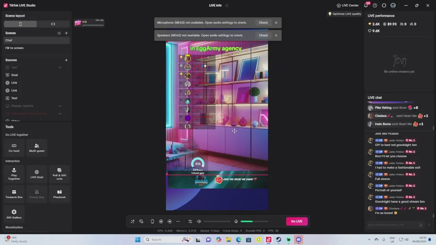The width and height of the screenshot is (436, 245).
Task: Open Steam from the taskbar
Action: click(279, 240)
